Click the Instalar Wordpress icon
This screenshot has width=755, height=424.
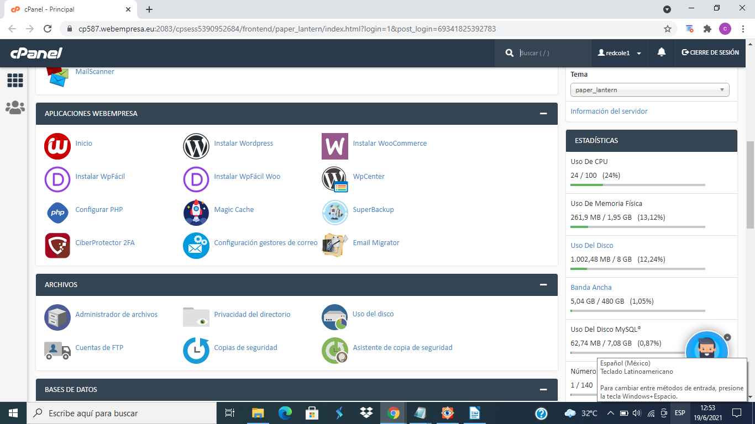[x=196, y=146]
